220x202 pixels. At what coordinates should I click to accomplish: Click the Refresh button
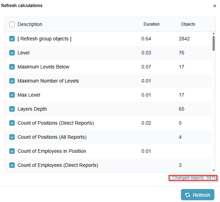pyautogui.click(x=197, y=195)
